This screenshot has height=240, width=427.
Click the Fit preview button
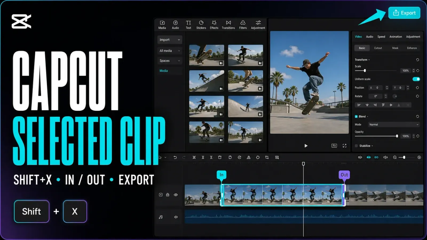point(334,146)
